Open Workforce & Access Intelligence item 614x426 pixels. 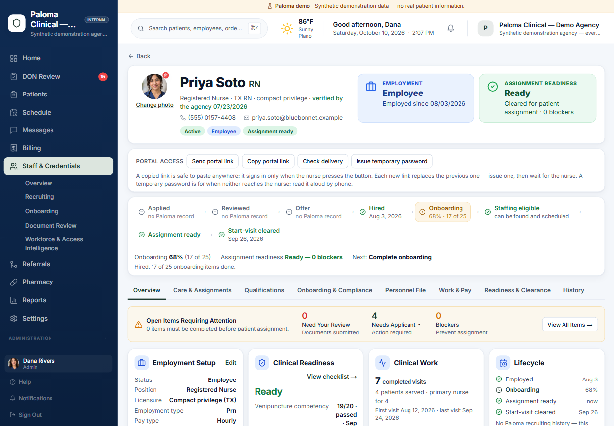pos(54,244)
